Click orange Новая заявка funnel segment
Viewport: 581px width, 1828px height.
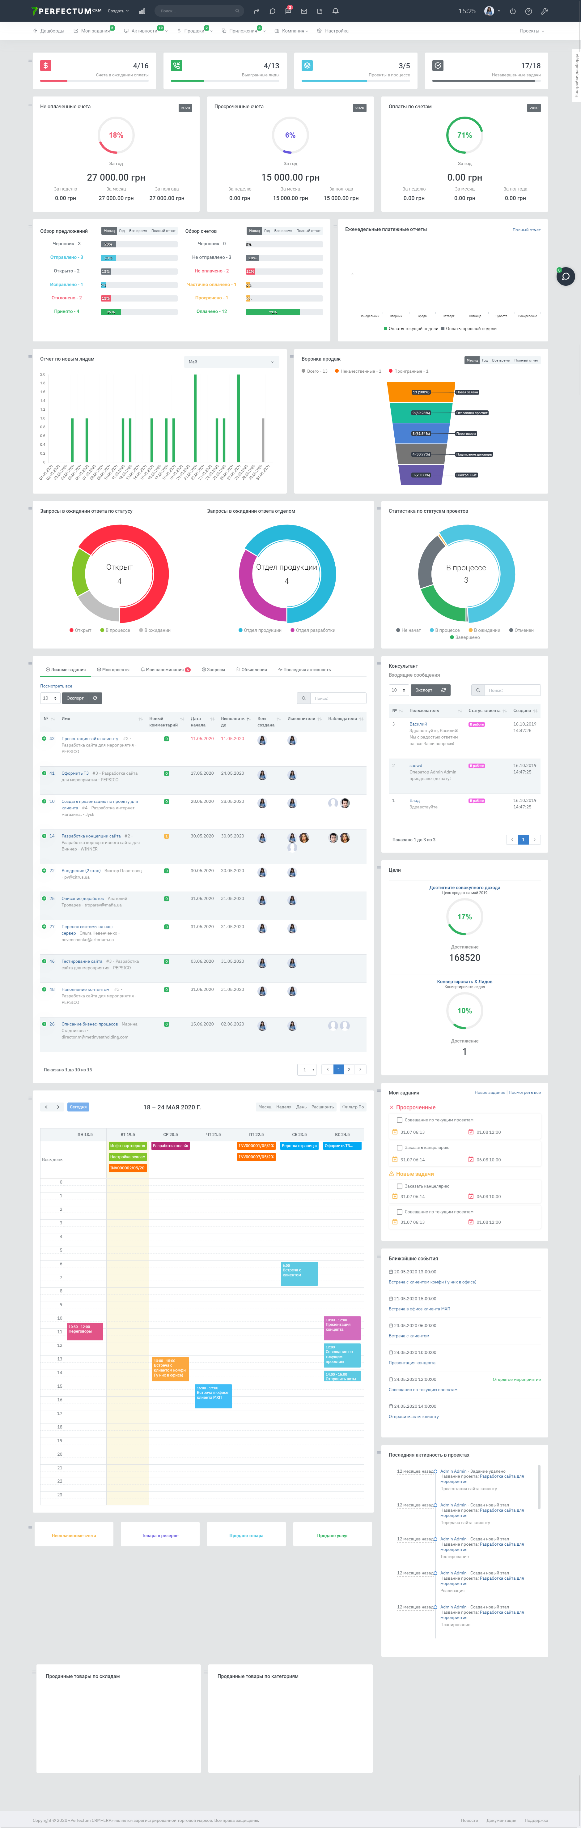pos(422,392)
